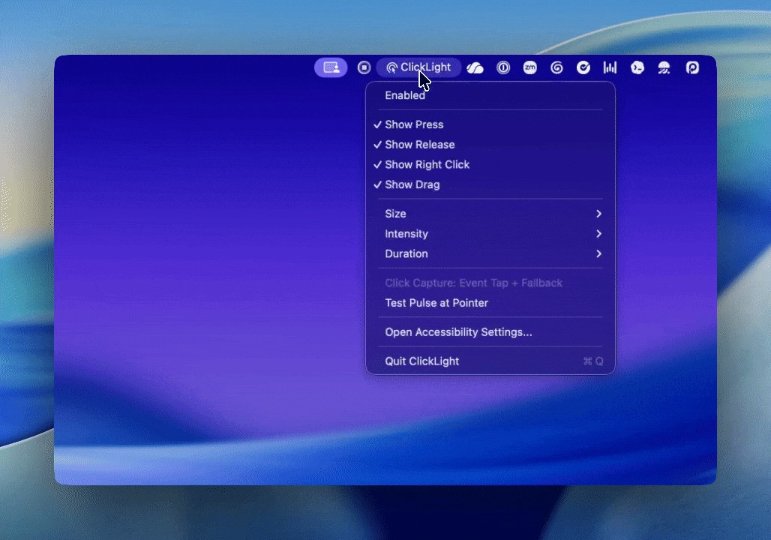Toggle Show Drag option
Image resolution: width=771 pixels, height=540 pixels.
(x=490, y=185)
